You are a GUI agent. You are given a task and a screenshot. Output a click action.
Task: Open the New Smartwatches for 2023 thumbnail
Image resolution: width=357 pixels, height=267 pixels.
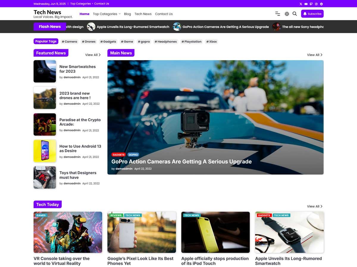[45, 71]
